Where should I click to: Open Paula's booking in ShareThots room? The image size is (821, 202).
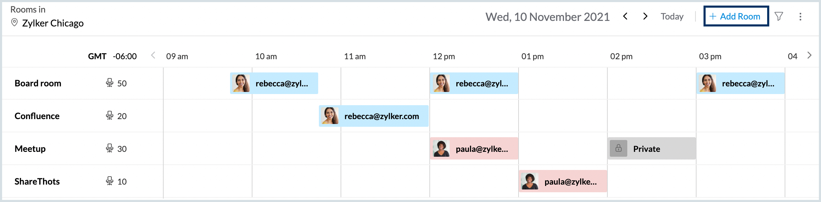[x=563, y=181]
